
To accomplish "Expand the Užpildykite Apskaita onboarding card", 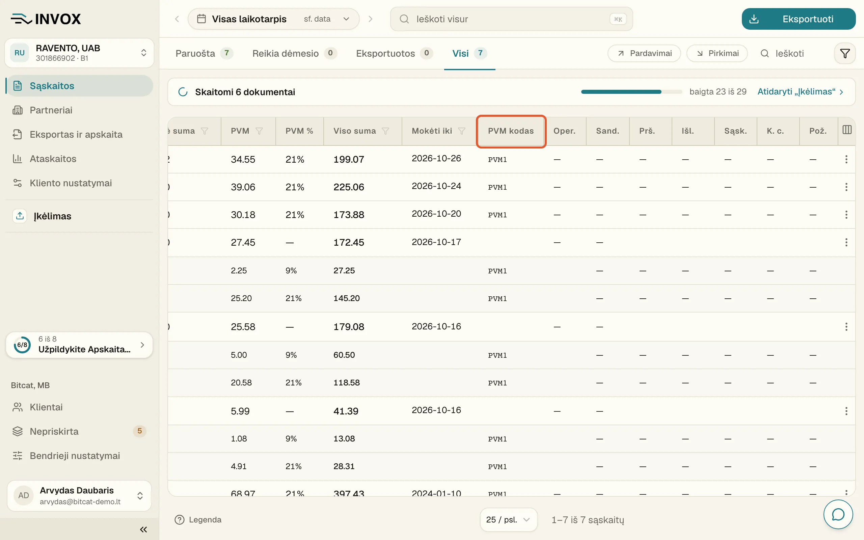I will pos(79,345).
